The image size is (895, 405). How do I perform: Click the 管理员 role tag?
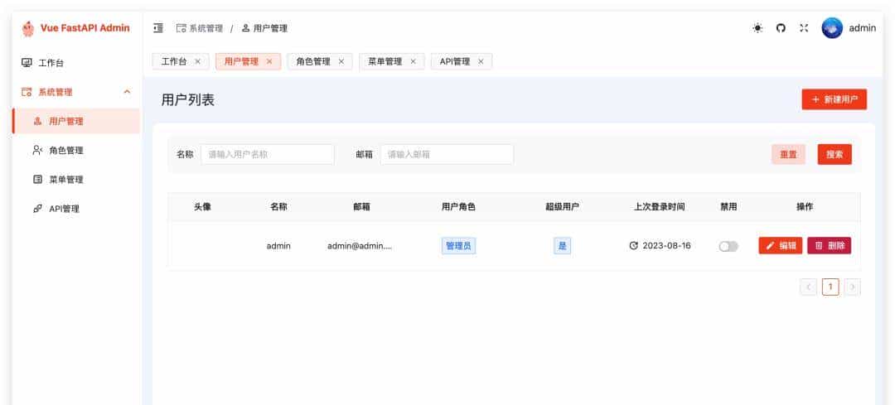[458, 246]
